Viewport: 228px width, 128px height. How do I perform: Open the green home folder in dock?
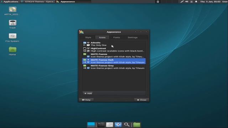click(137, 125)
